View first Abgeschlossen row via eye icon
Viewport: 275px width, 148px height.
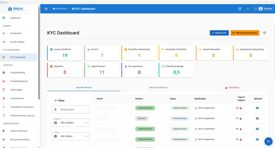(x=257, y=108)
